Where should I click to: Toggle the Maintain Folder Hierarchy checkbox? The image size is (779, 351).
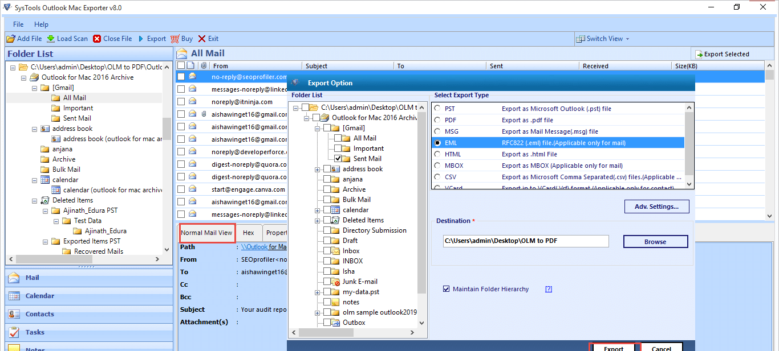pos(447,289)
